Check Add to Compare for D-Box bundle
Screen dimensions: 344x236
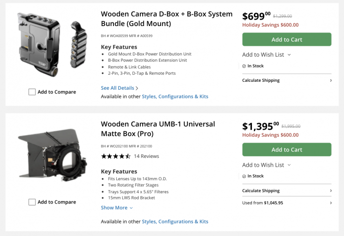(x=32, y=92)
